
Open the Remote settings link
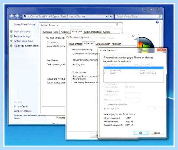click(22, 36)
